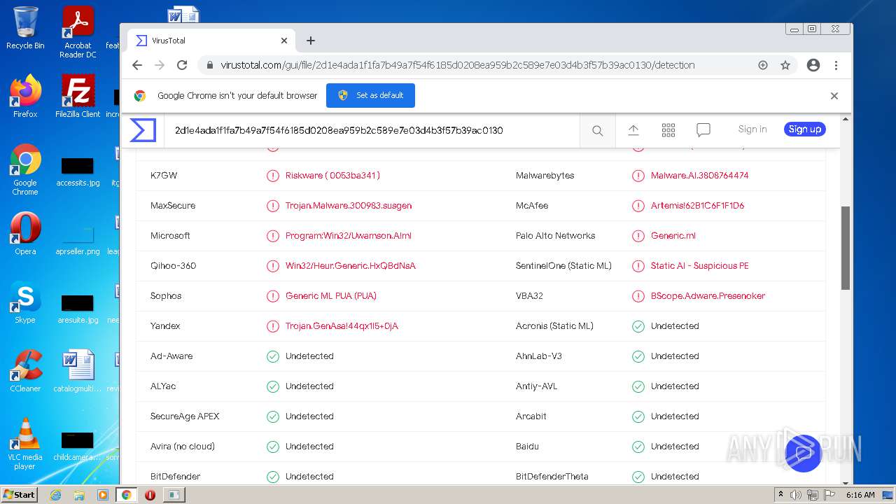Open Chrome three-dot menu
The height and width of the screenshot is (504, 896).
pos(836,65)
